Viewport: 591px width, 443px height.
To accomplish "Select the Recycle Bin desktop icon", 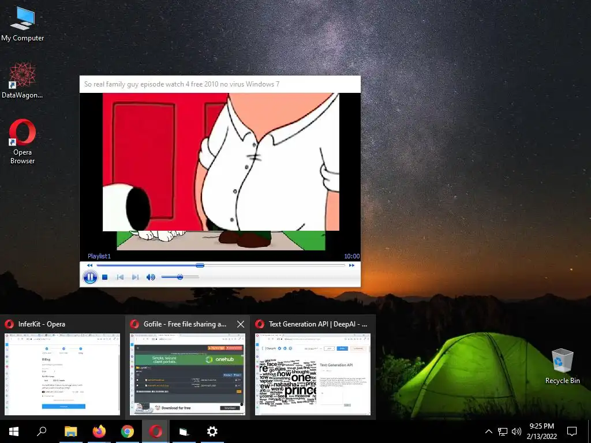I will coord(562,366).
